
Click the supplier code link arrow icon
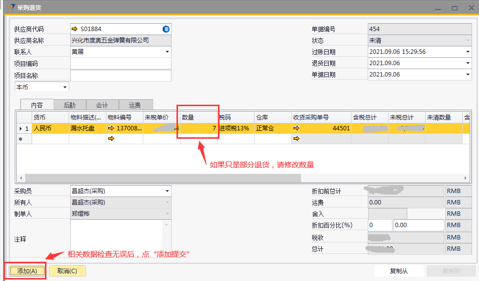click(75, 29)
